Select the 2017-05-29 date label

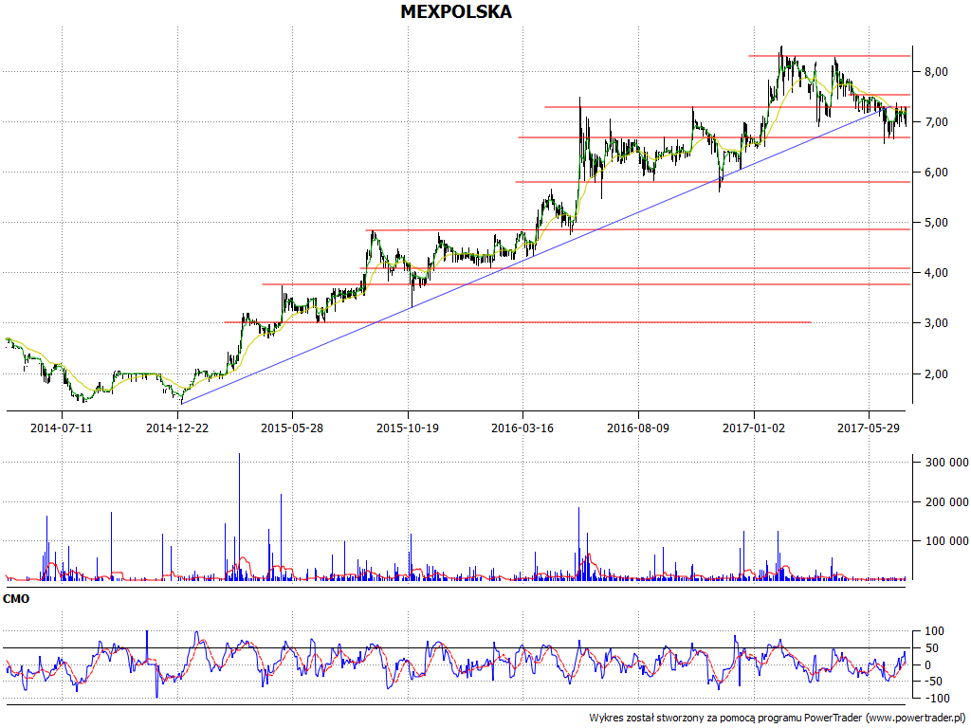869,428
